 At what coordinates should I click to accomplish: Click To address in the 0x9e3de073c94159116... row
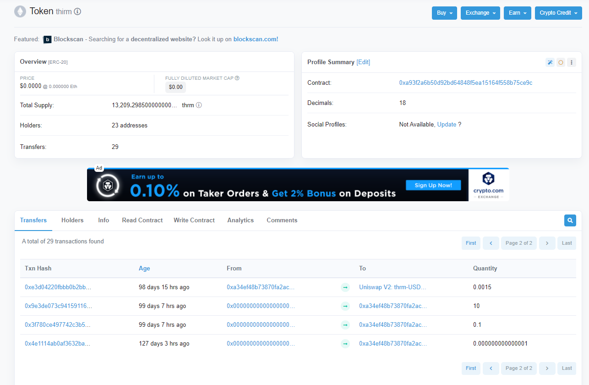click(393, 306)
